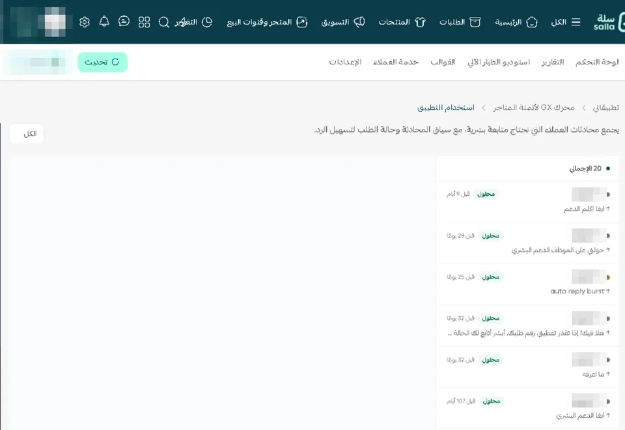Click محلول badge dated قبل 107 أيام
The image size is (625, 430).
click(x=492, y=401)
